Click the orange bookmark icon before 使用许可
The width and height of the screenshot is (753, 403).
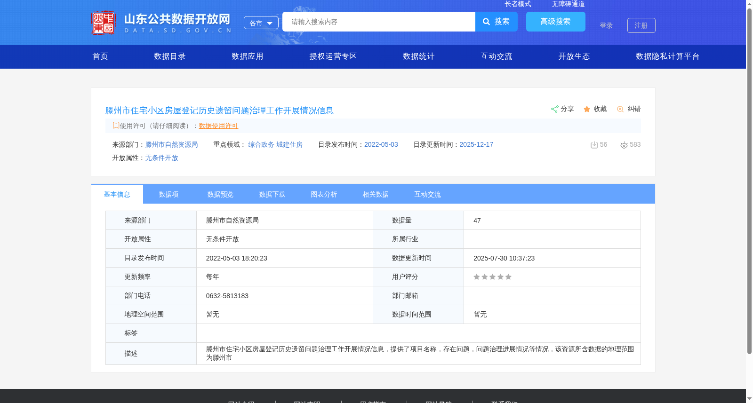[x=116, y=125]
